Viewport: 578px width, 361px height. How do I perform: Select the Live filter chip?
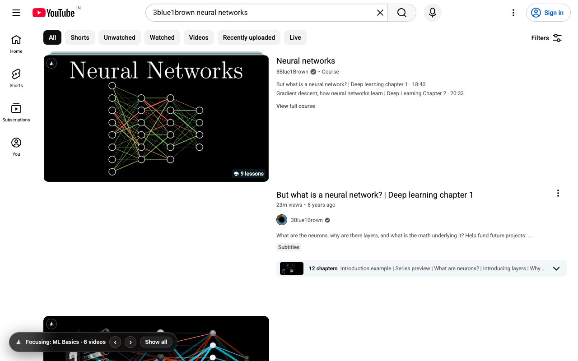tap(295, 37)
